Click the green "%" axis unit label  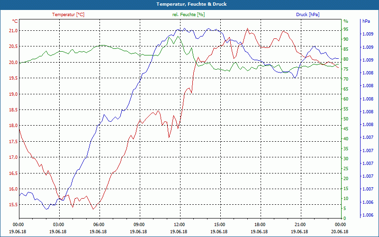coord(346,21)
